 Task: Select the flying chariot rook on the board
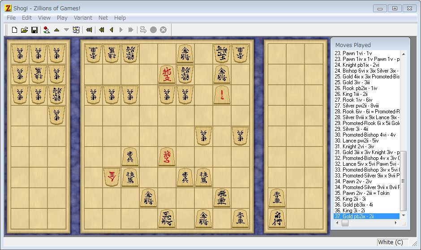[222, 198]
